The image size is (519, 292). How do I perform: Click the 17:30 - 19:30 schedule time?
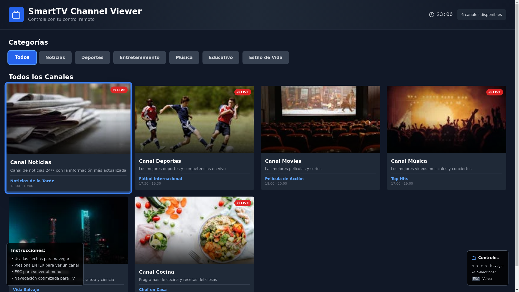[x=150, y=184]
